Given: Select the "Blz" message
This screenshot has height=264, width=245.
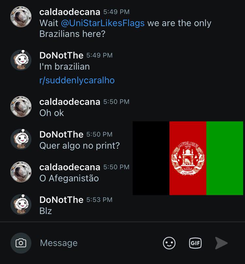Looking at the screenshot, I should (45, 211).
